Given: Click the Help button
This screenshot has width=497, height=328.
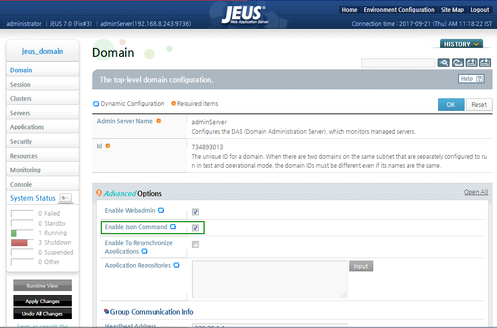Looking at the screenshot, I should pos(472,79).
